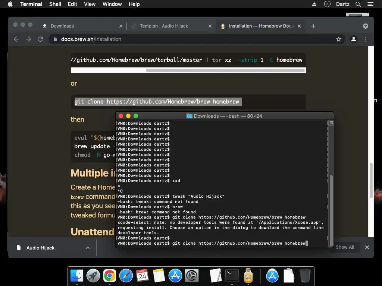Screen dimensions: 382x286
Task: Click 'brew: command not found' line
Action: click(x=157, y=212)
